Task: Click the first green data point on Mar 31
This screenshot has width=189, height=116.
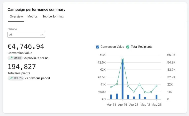Action: pos(111,87)
